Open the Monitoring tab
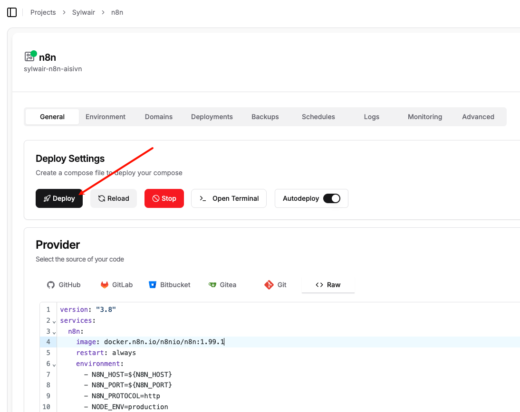The width and height of the screenshot is (520, 412). [425, 117]
